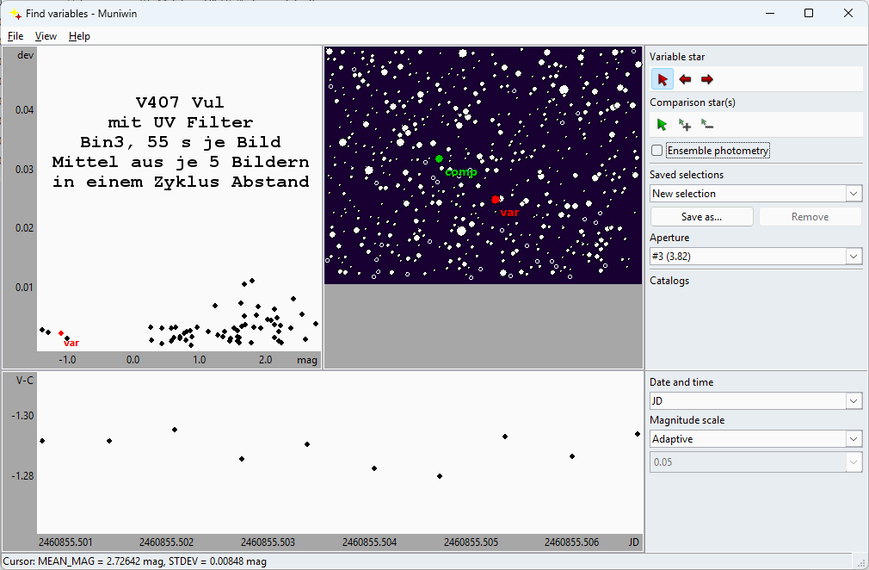The width and height of the screenshot is (869, 570).
Task: Open the Magnitude scale Adaptive dropdown
Action: [x=755, y=439]
